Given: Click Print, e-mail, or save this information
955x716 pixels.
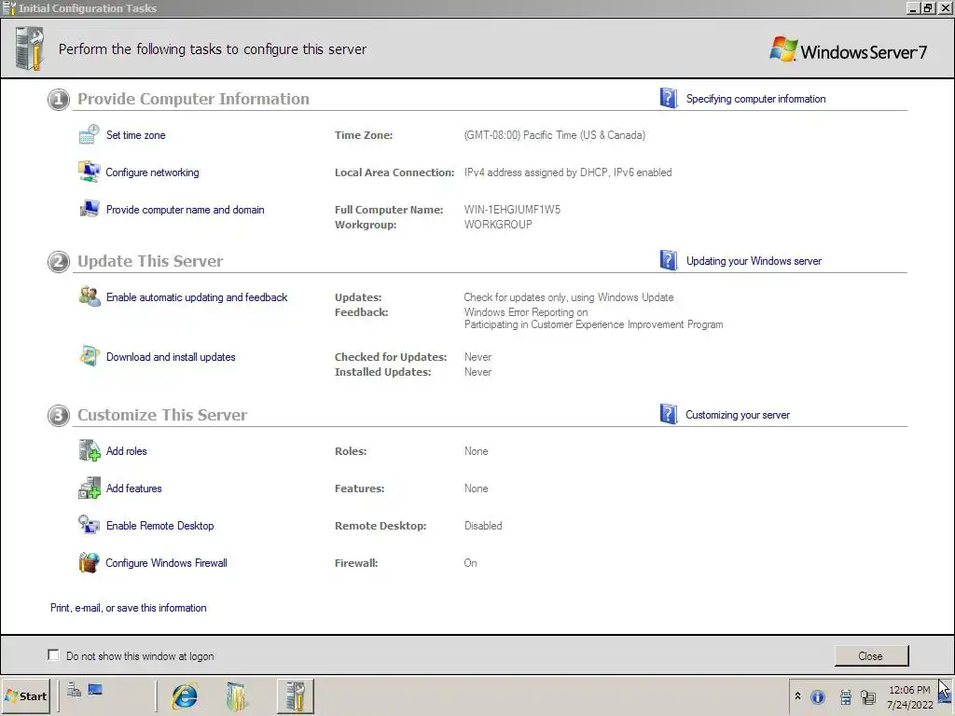Looking at the screenshot, I should point(129,608).
